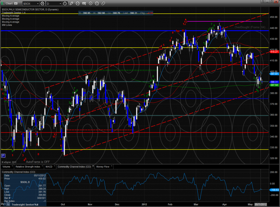Click the 418.27 red price marker
This screenshot has width=280, height=207.
[273, 52]
